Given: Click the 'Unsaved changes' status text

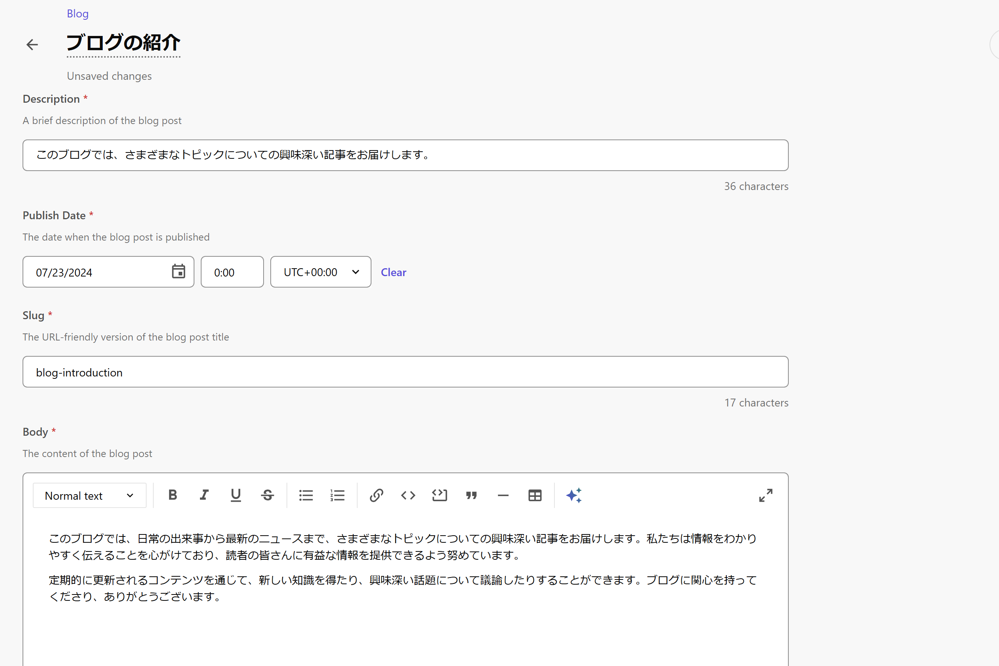Looking at the screenshot, I should click(x=109, y=76).
